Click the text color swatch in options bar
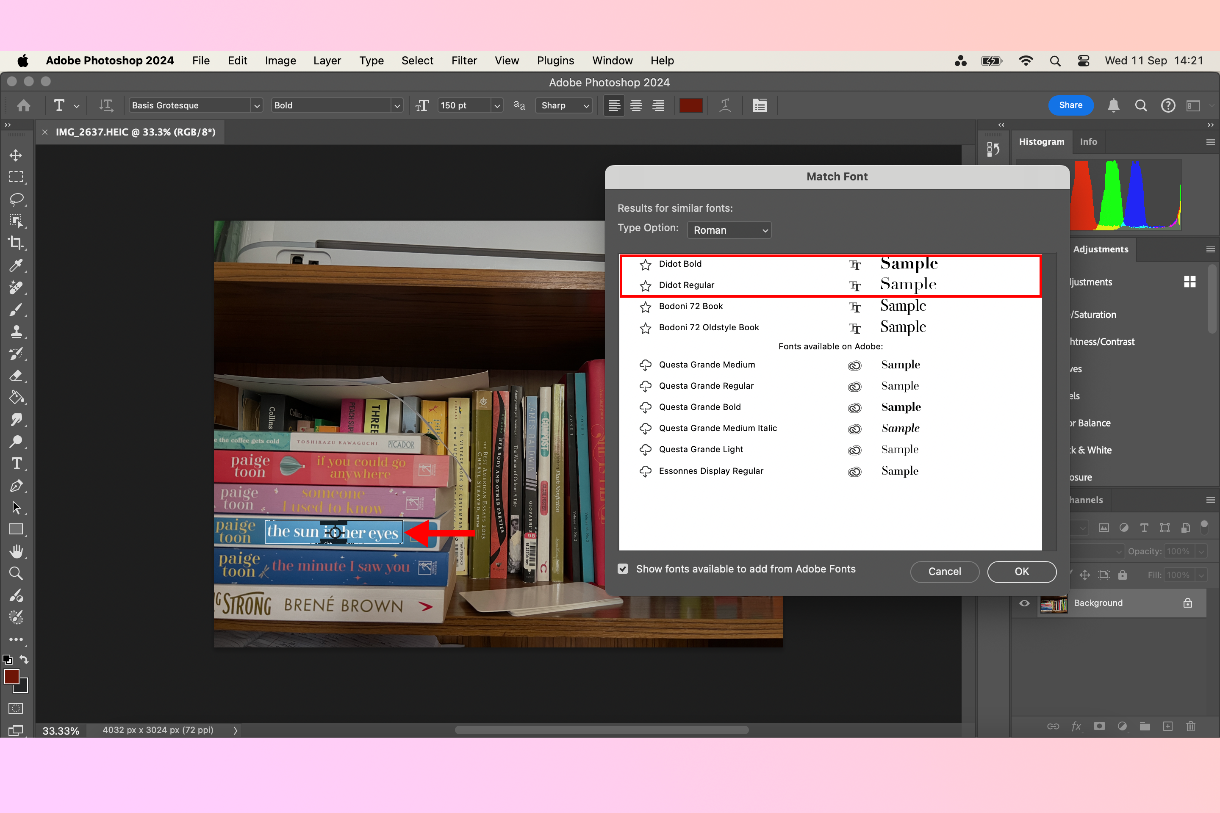The height and width of the screenshot is (813, 1220). (691, 105)
